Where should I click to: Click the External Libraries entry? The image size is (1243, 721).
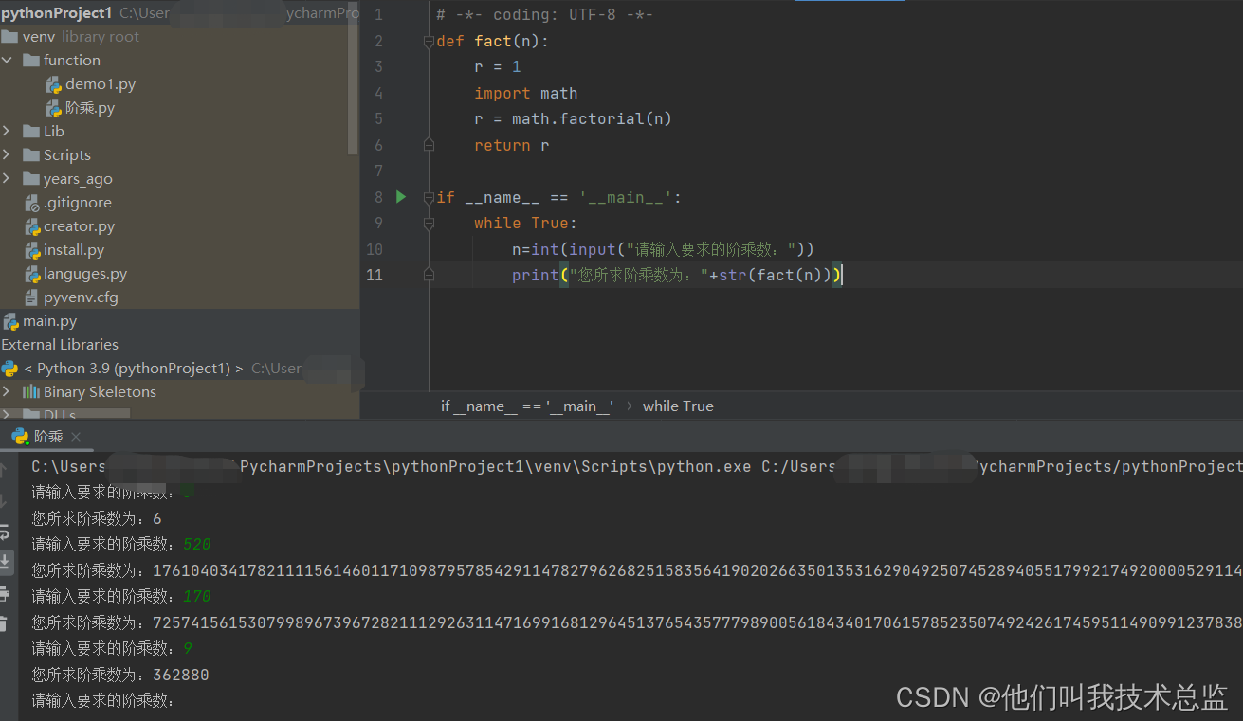60,344
